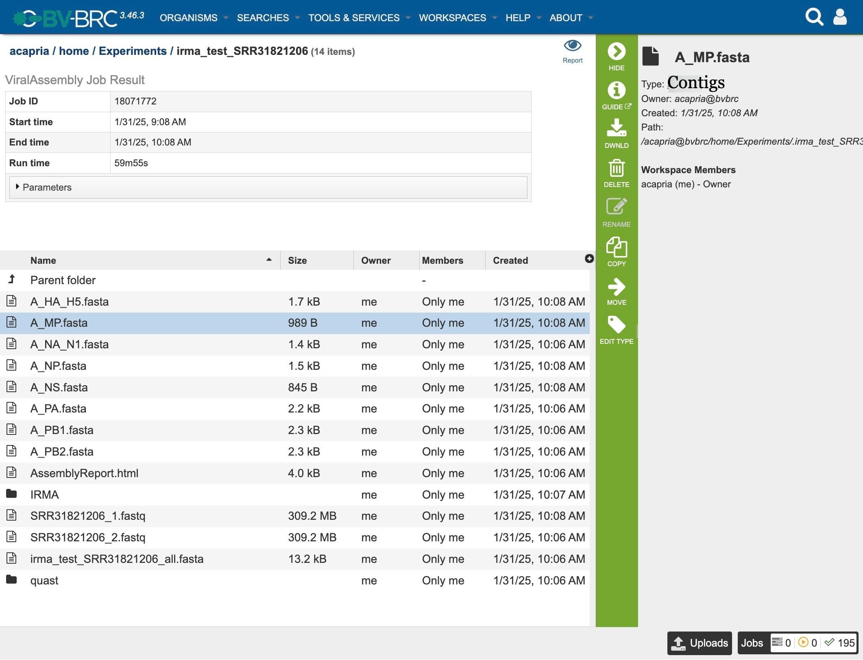Click the Download action icon
The height and width of the screenshot is (660, 863).
[616, 128]
